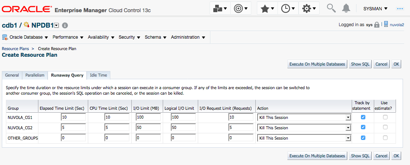Screen dimensions: 410x165
Task: Open the Administration menu
Action: [x=188, y=37]
